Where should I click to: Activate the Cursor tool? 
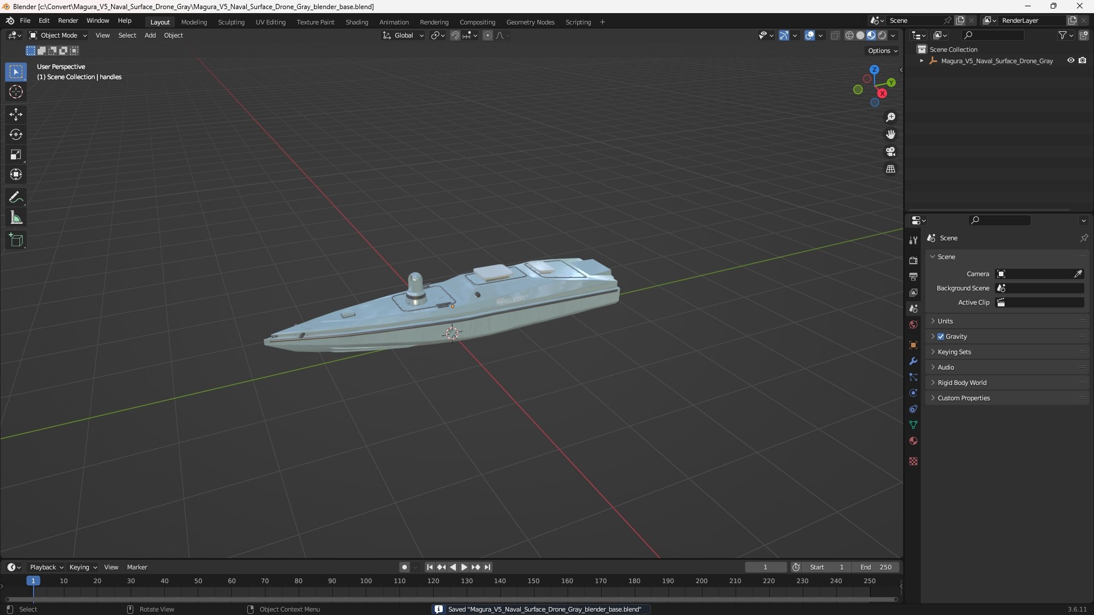coord(16,92)
